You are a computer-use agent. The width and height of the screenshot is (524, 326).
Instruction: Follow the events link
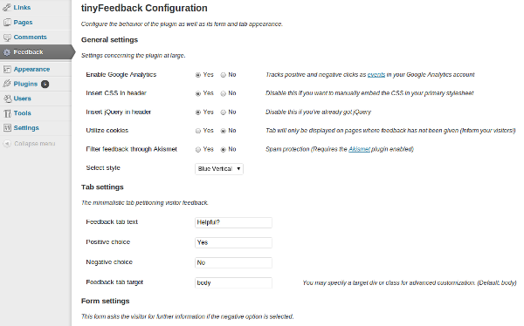coord(376,74)
